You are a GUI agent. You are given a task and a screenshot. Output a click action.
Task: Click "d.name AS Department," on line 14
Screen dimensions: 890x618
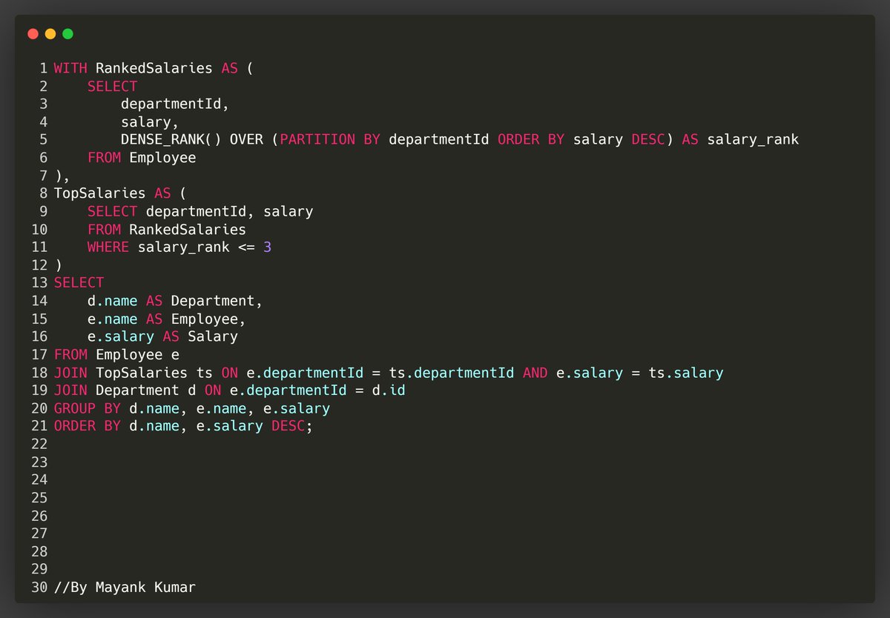coord(175,301)
